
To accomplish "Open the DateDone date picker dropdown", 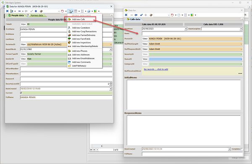I will [186, 29].
